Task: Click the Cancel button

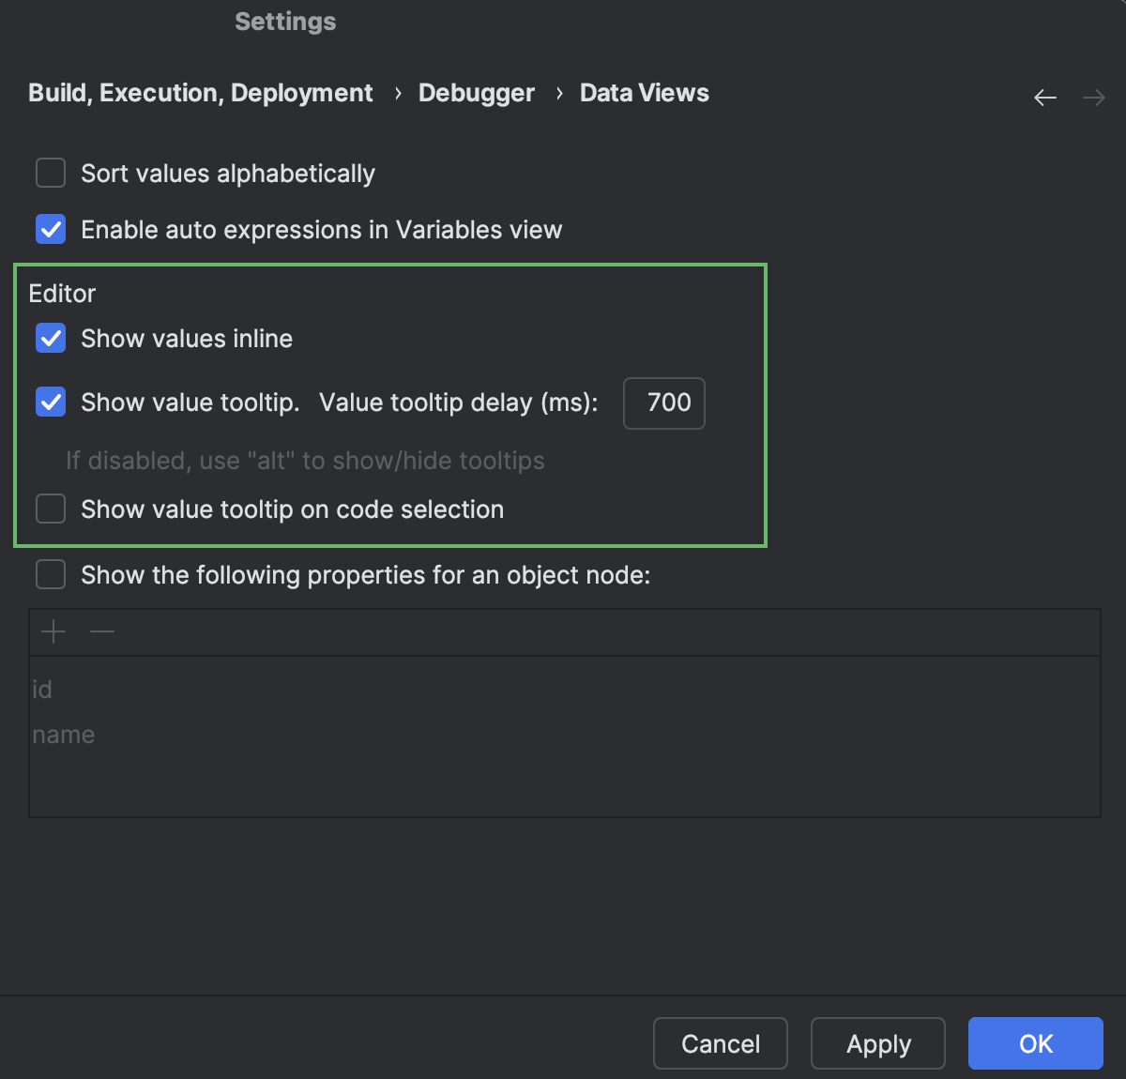Action: [x=720, y=1043]
